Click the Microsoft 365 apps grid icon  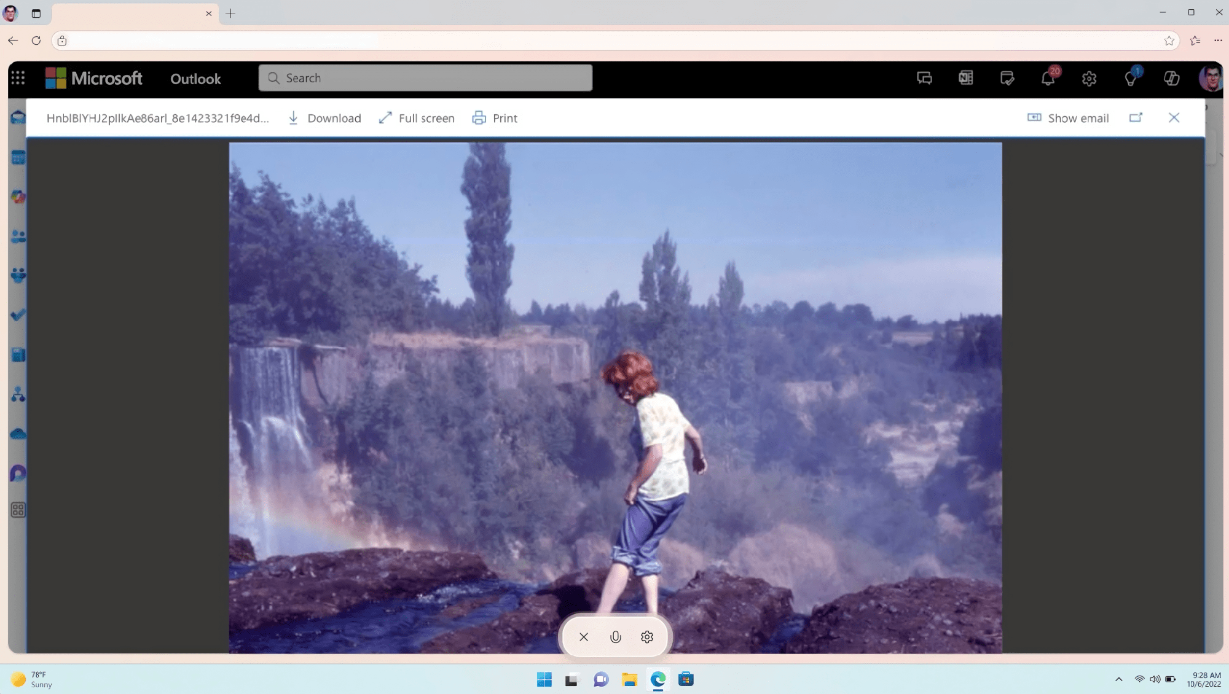click(x=18, y=77)
